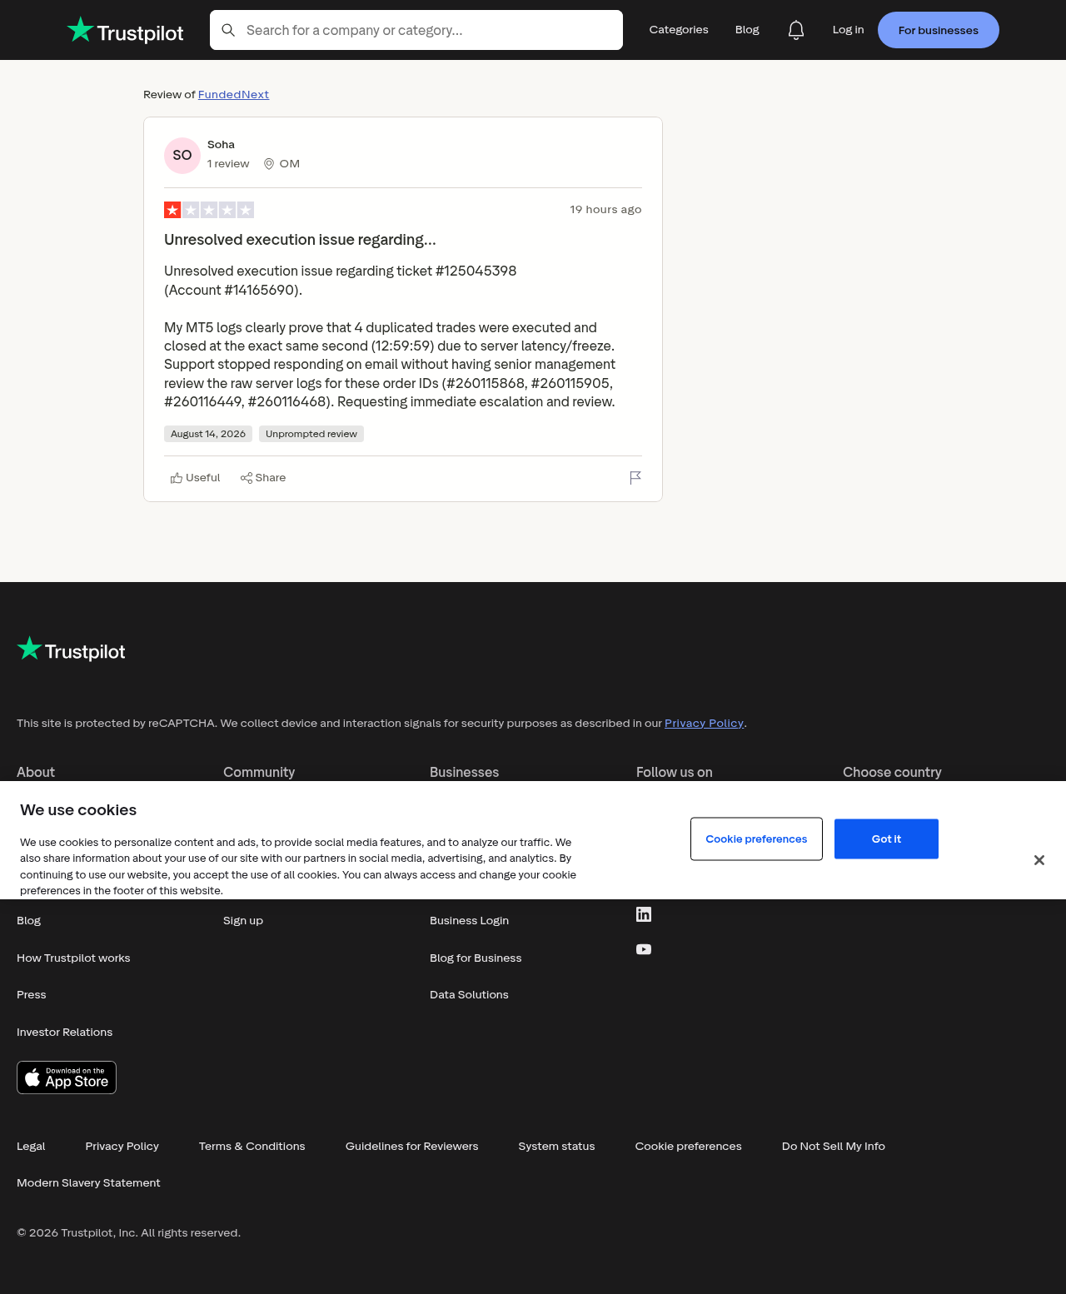Flag this review as inappropriate

click(635, 477)
